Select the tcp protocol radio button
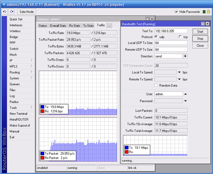 [180, 37]
